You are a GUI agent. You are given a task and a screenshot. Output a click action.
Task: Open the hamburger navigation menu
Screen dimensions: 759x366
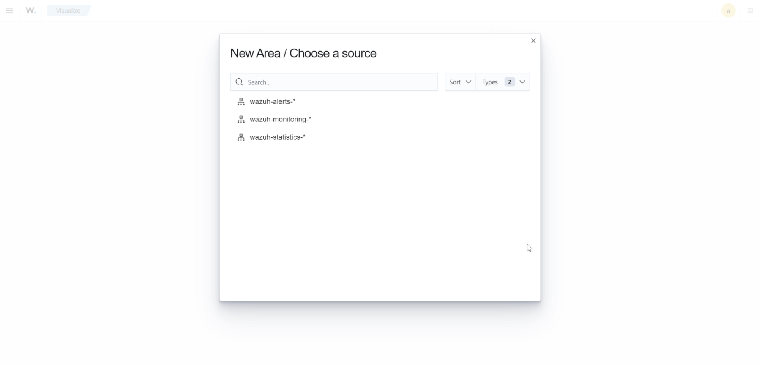click(x=9, y=10)
